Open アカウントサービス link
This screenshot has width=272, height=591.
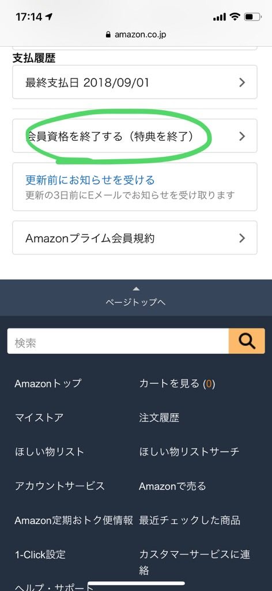point(59,486)
